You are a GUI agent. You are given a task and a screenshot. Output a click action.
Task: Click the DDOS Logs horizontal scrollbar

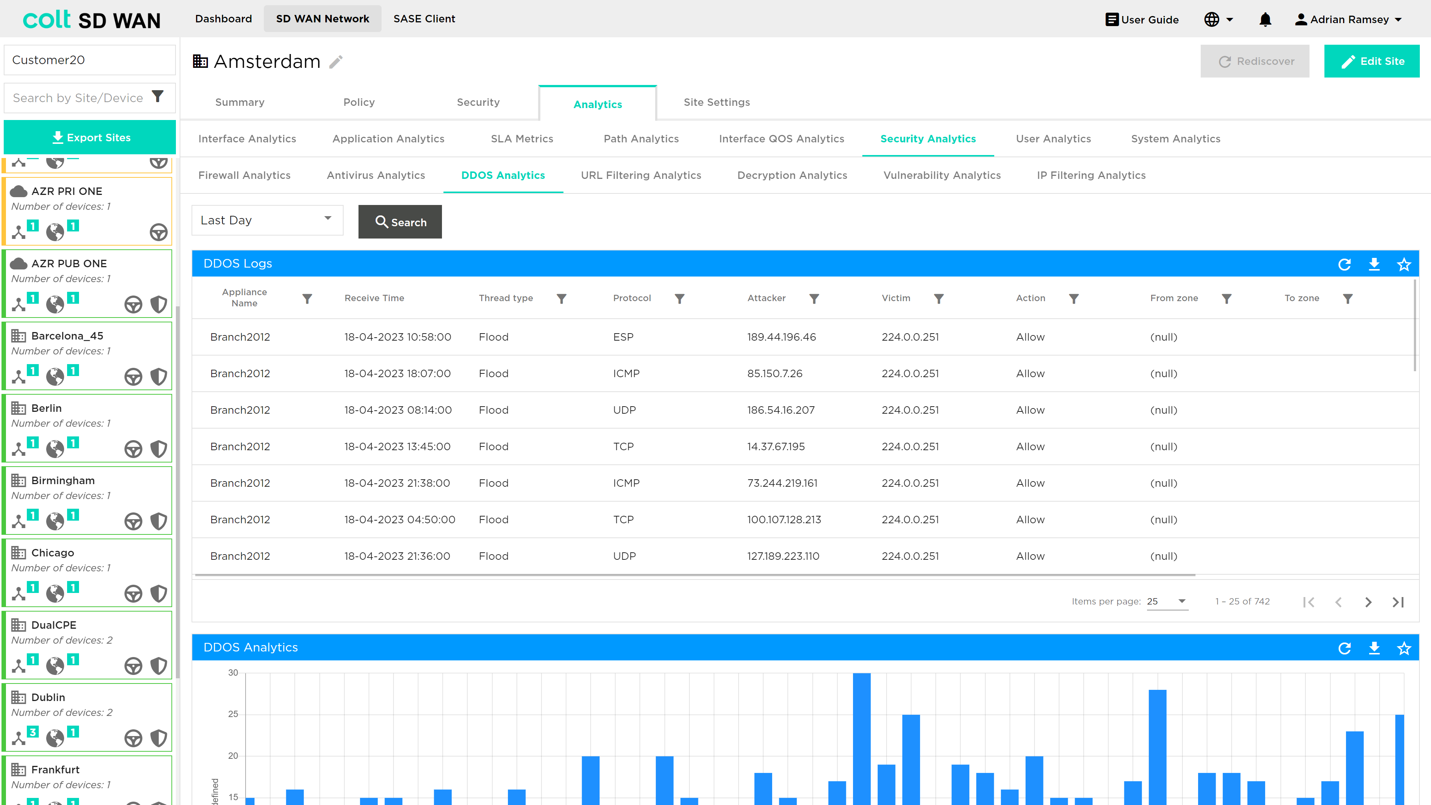coord(694,575)
